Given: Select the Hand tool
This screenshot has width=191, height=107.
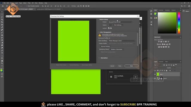Looking at the screenshot, I should pyautogui.click(x=2, y=61).
